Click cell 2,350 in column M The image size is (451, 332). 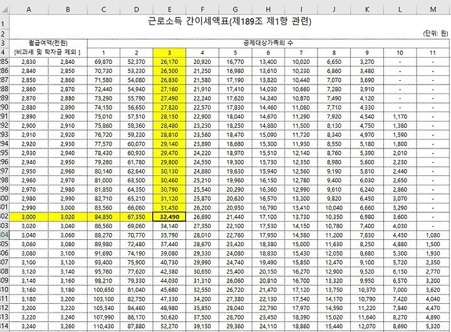[433, 262]
